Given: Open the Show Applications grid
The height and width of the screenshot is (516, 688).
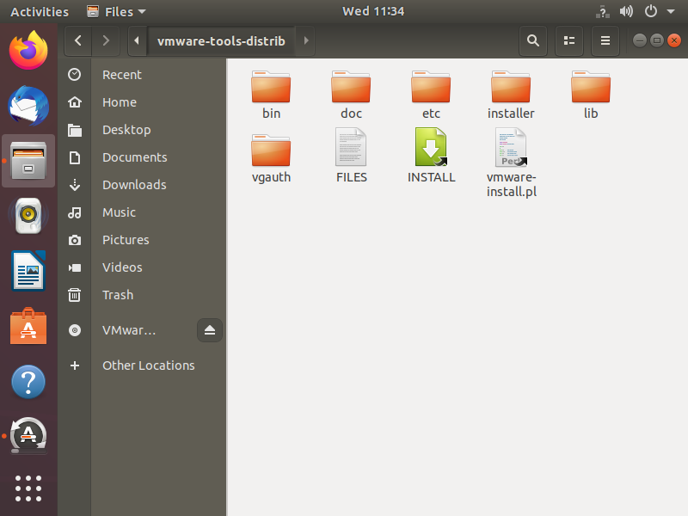Looking at the screenshot, I should click(28, 488).
